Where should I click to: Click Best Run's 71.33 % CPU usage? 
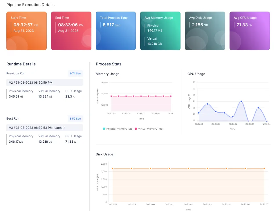[71, 142]
